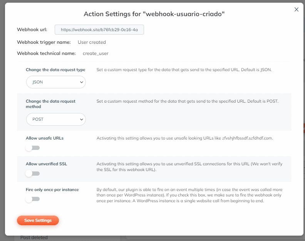Screen dimensions: 305x241
Task: Click the 'create_user' technical name value
Action: tap(96, 53)
